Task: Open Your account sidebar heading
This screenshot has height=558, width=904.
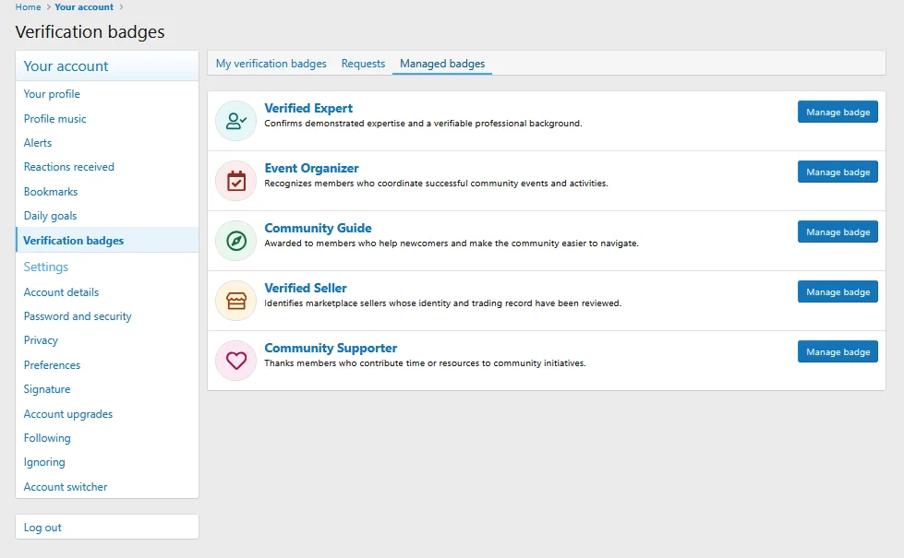Action: [66, 66]
